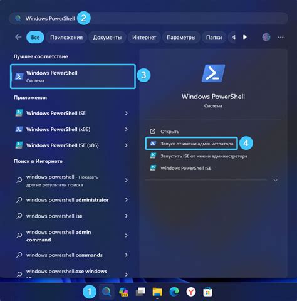The width and height of the screenshot is (297, 301).
Task: Expand Windows PowerShell (x86) result chevron
Action: coord(127,129)
